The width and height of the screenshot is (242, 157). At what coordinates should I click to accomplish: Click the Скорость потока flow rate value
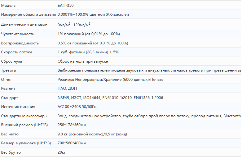pos(88,52)
